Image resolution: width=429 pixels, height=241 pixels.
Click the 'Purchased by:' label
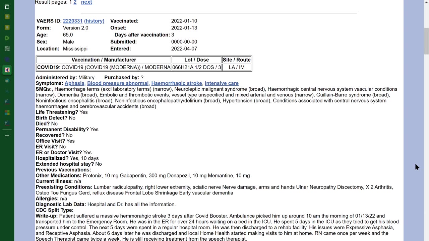pyautogui.click(x=122, y=78)
